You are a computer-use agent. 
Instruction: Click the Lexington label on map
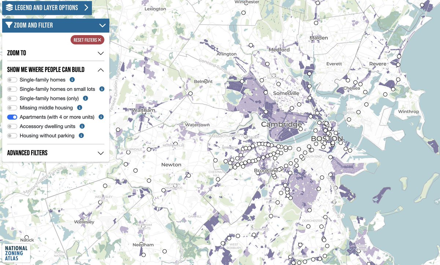pos(155,8)
